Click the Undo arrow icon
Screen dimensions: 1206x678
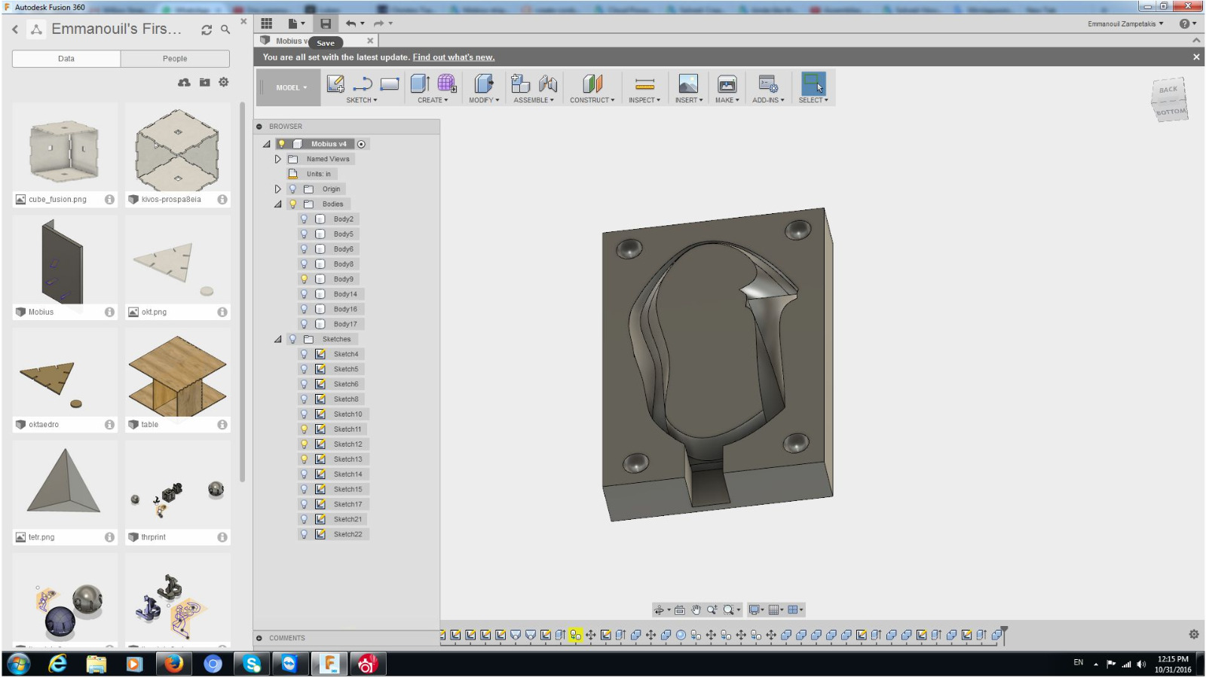tap(350, 23)
